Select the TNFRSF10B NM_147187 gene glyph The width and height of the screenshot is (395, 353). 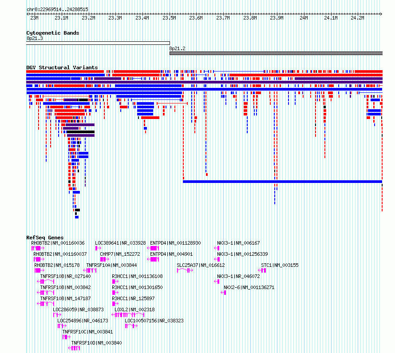46,304
